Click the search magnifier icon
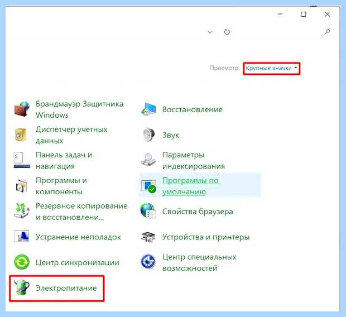This screenshot has width=346, height=317. pos(327,32)
